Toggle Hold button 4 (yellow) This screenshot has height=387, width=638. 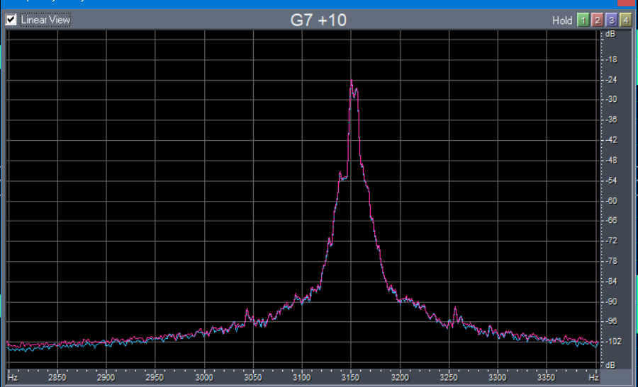point(626,20)
